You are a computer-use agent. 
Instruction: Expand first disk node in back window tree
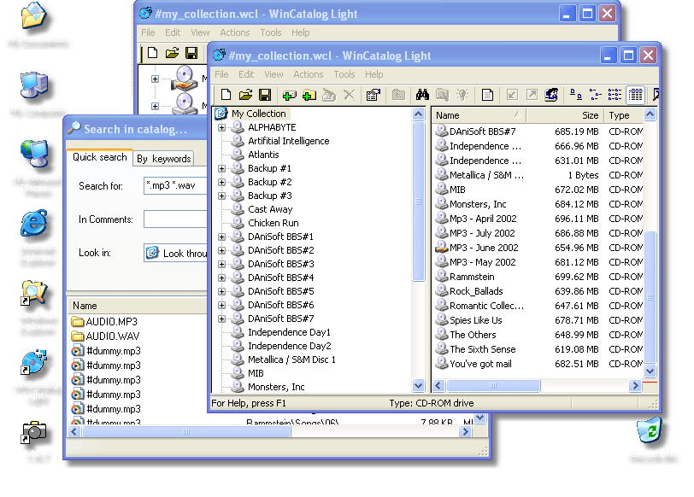[155, 79]
